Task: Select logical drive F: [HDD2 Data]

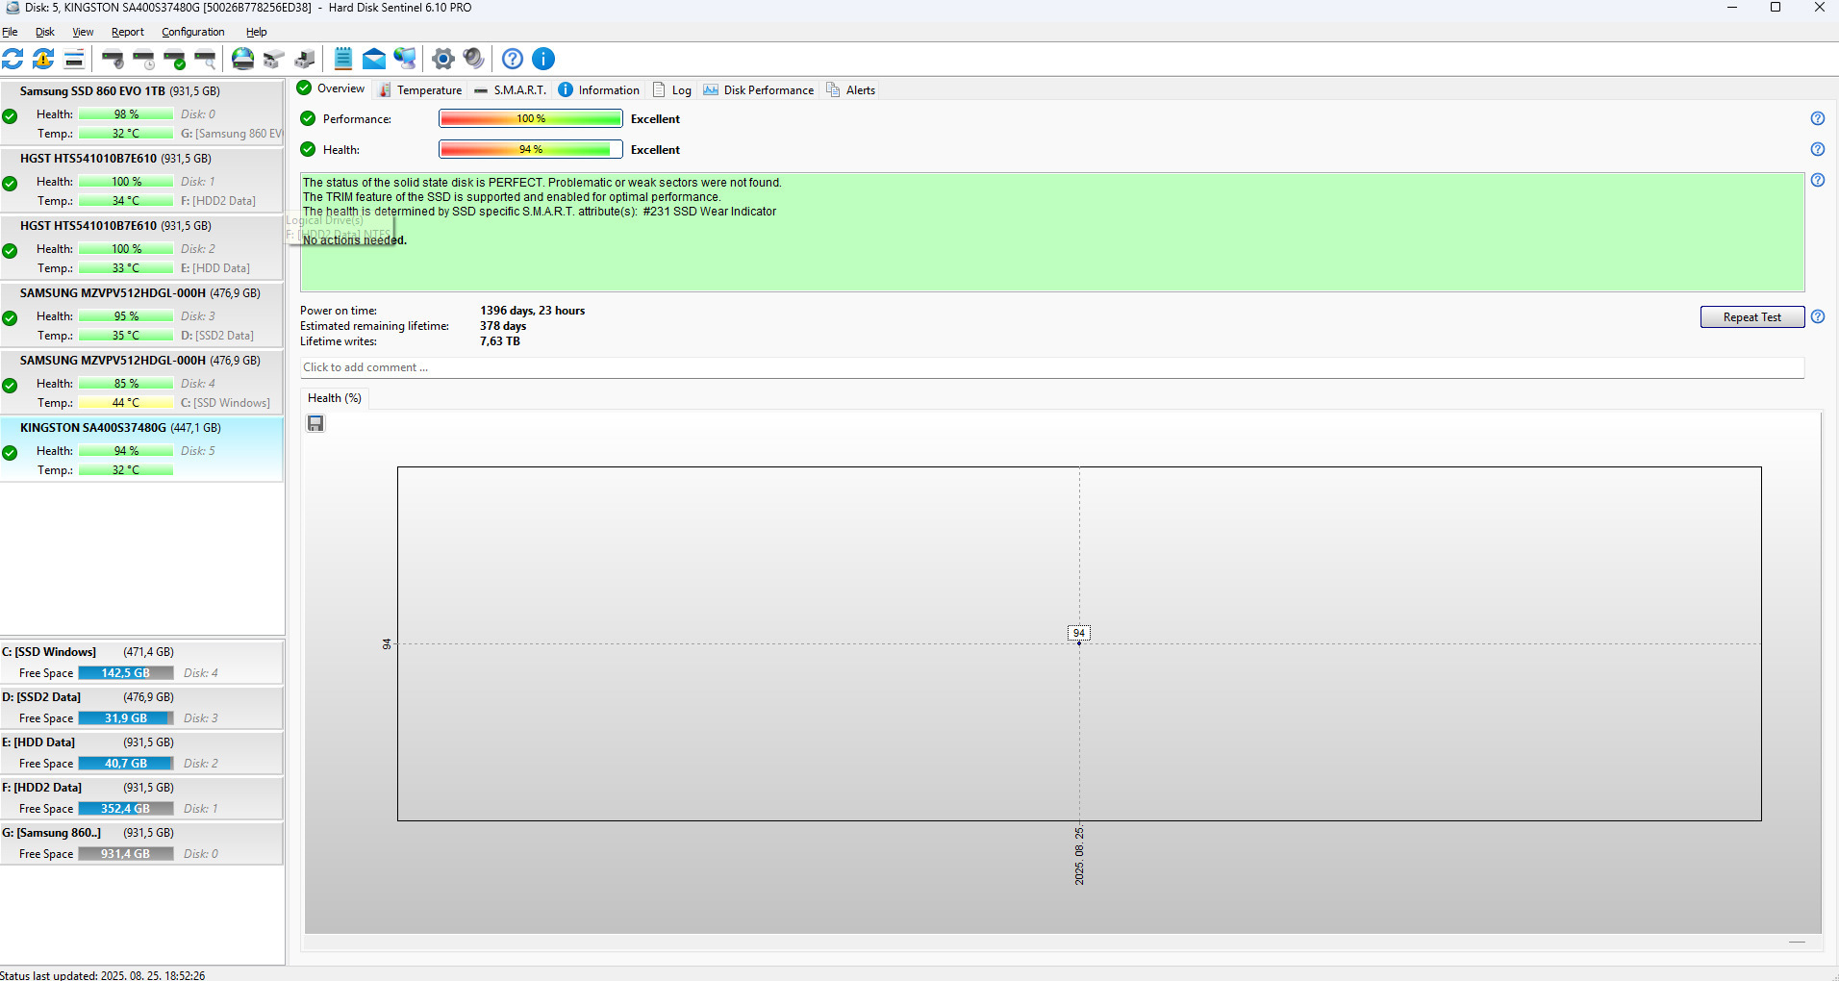Action: pos(141,797)
